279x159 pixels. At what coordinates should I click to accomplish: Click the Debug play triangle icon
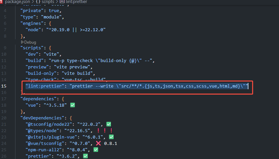coord(22,42)
